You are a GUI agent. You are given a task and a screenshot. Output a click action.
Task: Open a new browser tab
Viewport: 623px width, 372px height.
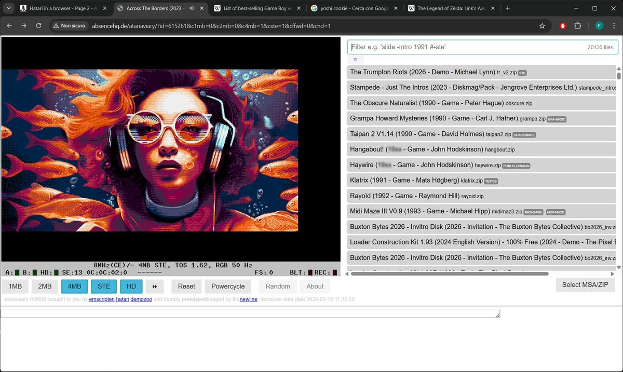tap(508, 8)
